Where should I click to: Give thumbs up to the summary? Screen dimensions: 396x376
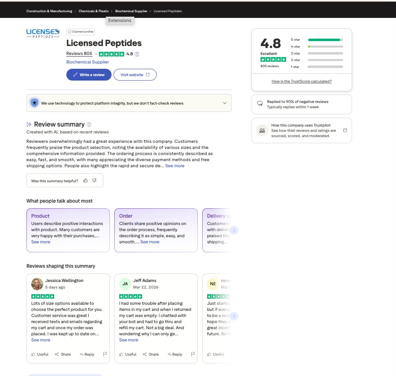tap(85, 180)
